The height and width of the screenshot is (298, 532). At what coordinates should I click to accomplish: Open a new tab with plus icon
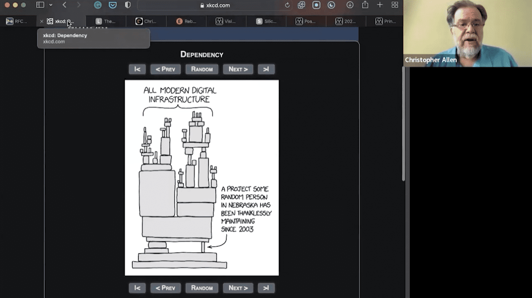(x=380, y=5)
